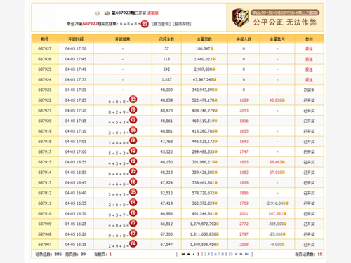
Task: Click the 207,522 value in row 687910
Action: [x=276, y=214]
